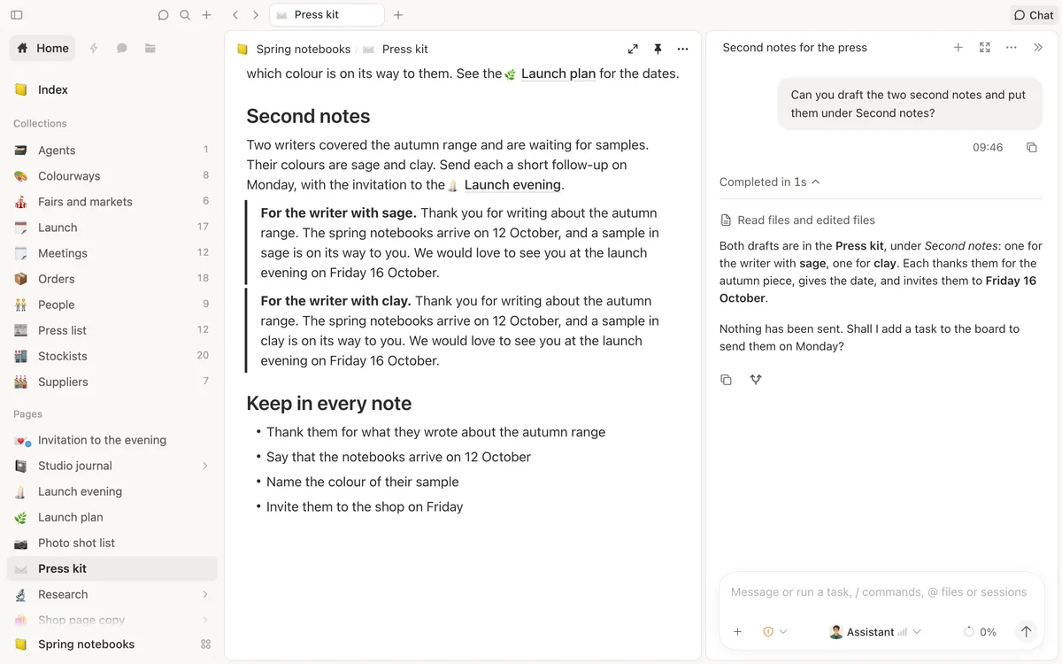1062x664 pixels.
Task: Click the chat title 'Second notes for the press'
Action: [x=795, y=48]
